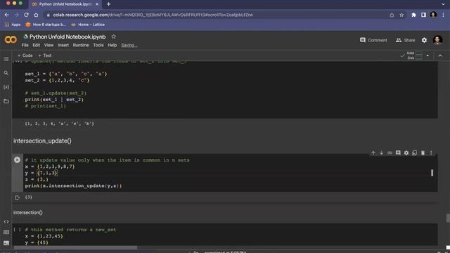Click the Saving... status link
The height and width of the screenshot is (253, 450).
[129, 45]
